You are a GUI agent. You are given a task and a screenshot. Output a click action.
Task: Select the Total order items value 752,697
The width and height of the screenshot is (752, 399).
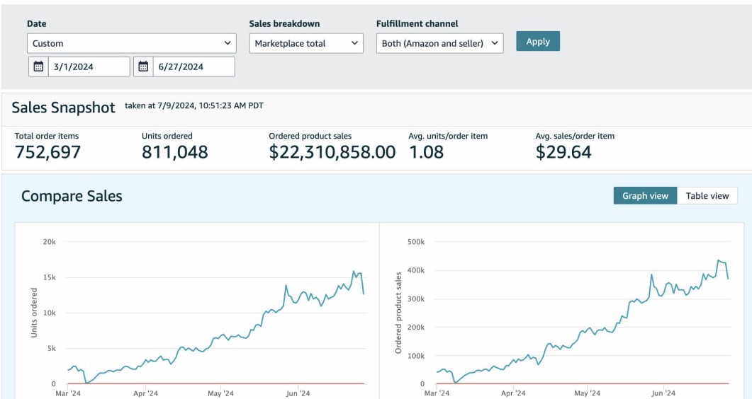pos(47,152)
